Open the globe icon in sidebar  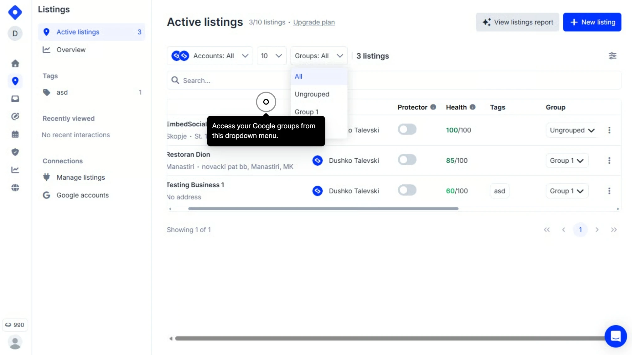15,188
